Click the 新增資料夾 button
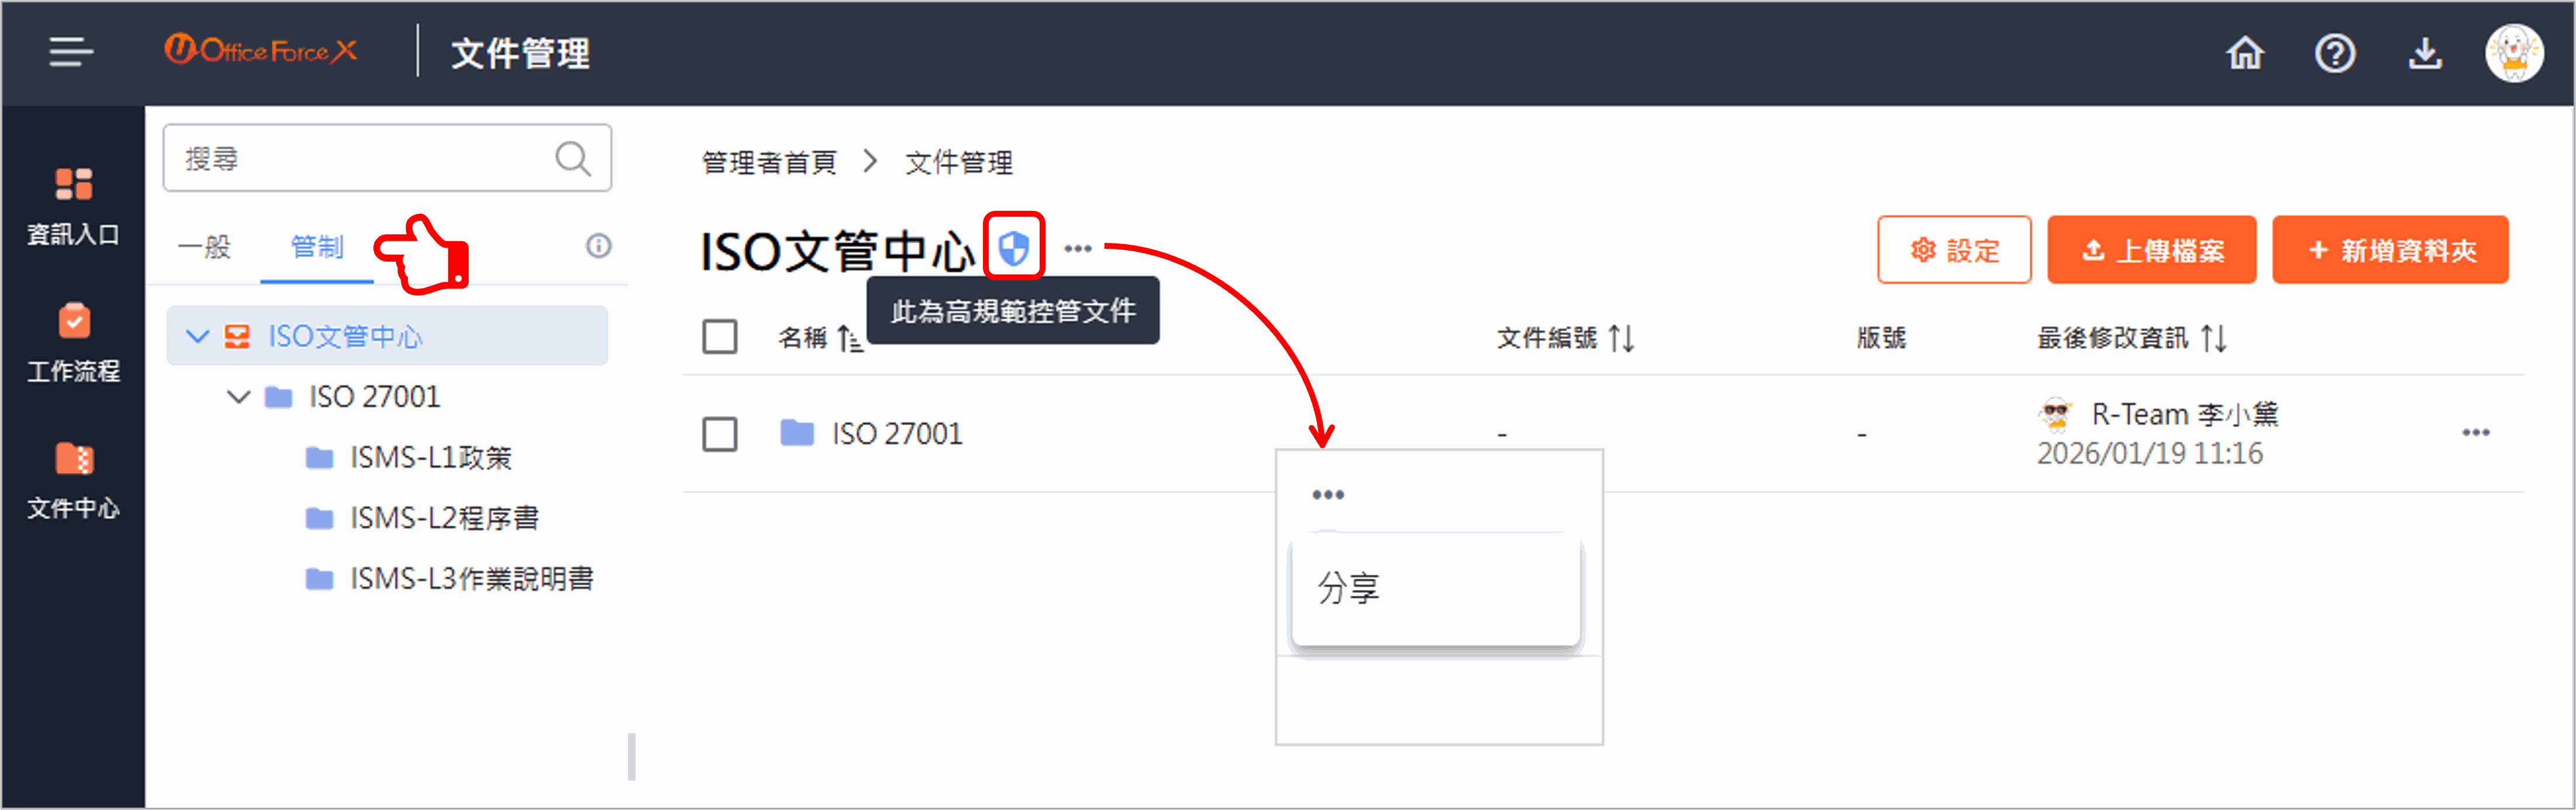The width and height of the screenshot is (2576, 810). tap(2390, 250)
